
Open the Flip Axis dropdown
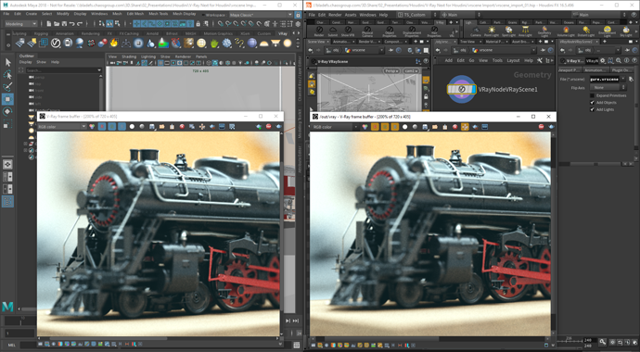(x=608, y=88)
